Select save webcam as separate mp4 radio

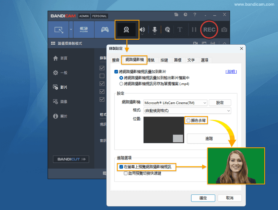click(x=121, y=84)
